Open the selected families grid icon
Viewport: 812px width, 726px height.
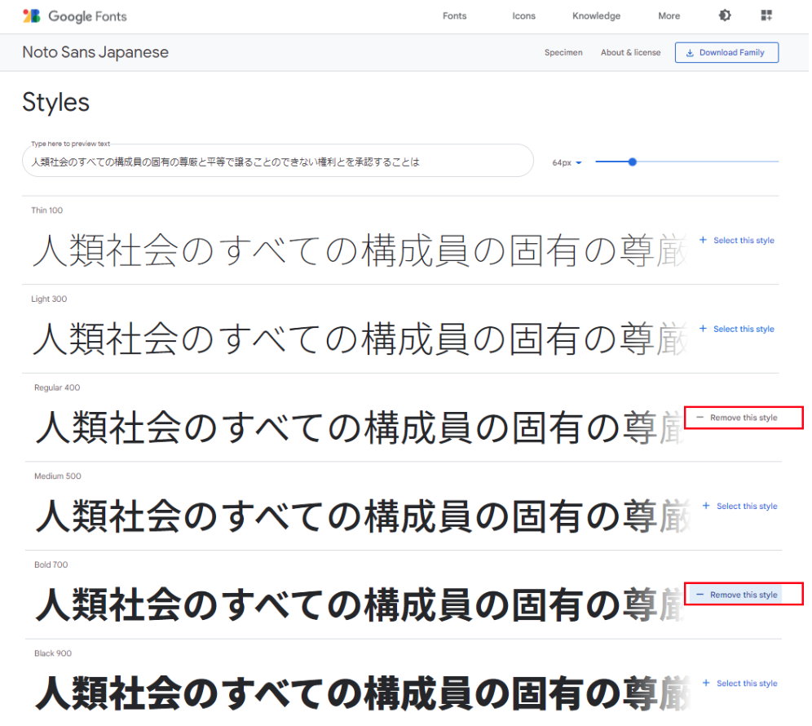[766, 15]
